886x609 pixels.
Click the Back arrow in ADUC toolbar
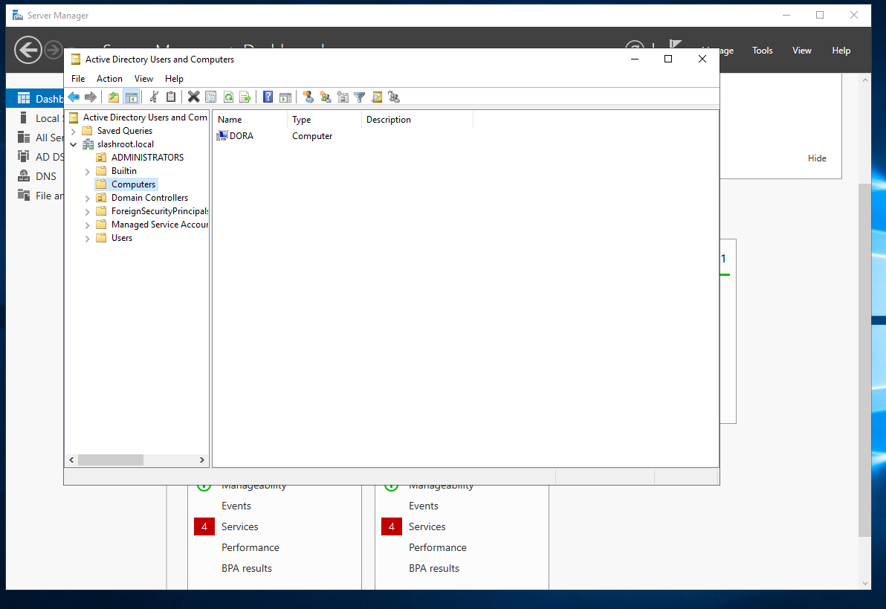click(x=74, y=97)
